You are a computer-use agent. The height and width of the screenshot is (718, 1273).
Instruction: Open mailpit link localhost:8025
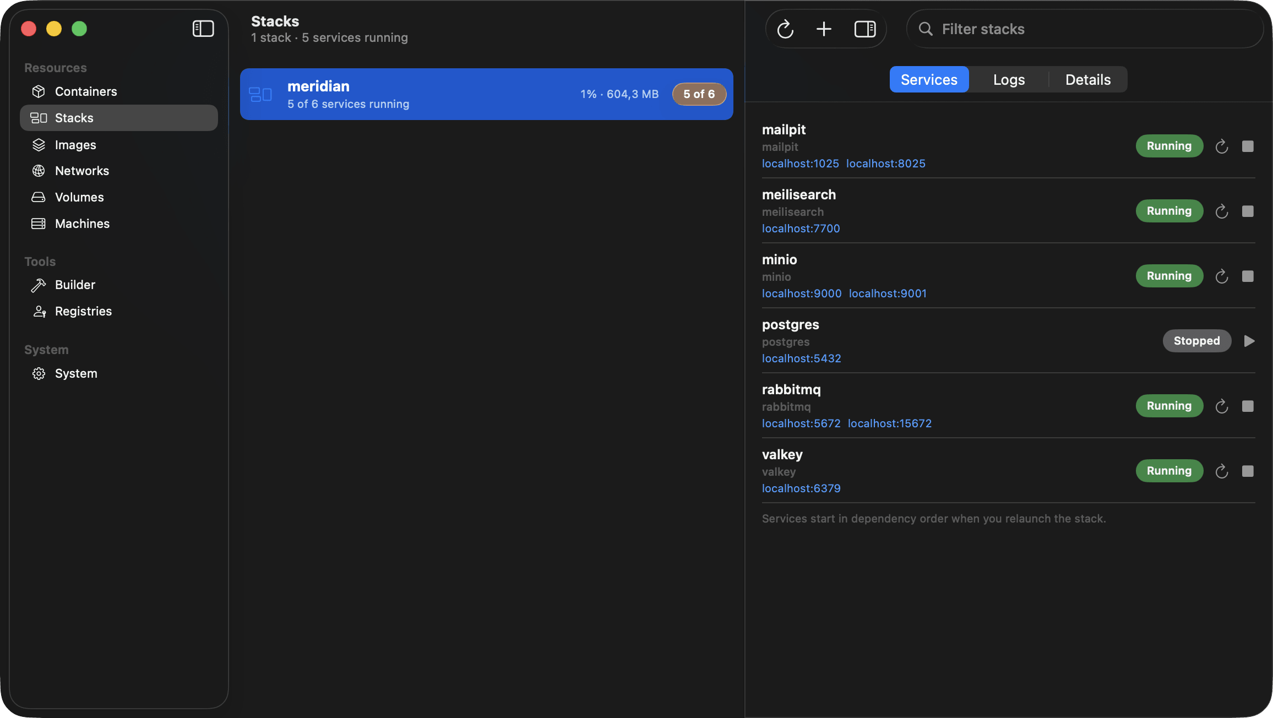tap(885, 164)
